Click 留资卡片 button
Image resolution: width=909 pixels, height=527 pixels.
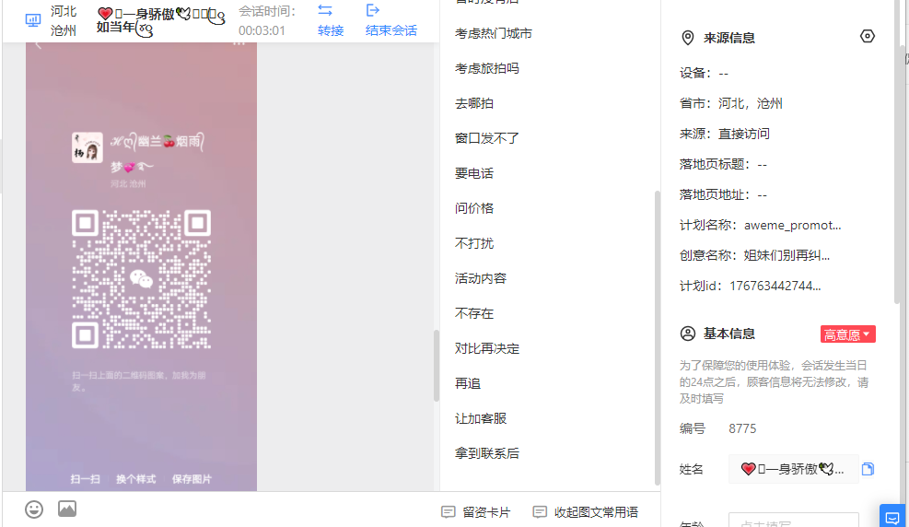[x=476, y=512]
